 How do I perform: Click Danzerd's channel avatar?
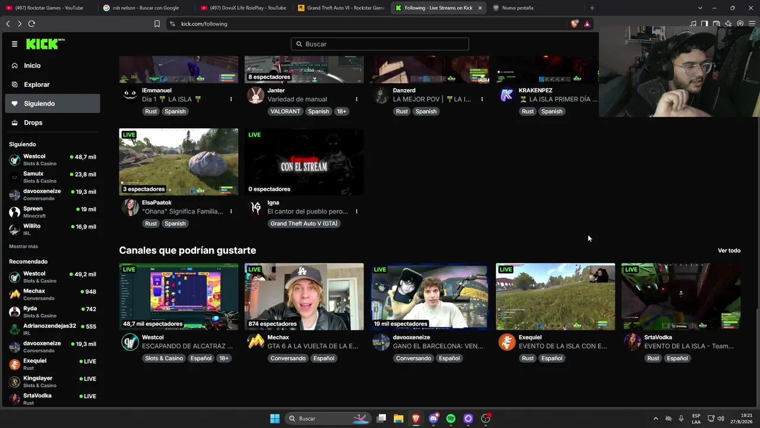381,95
